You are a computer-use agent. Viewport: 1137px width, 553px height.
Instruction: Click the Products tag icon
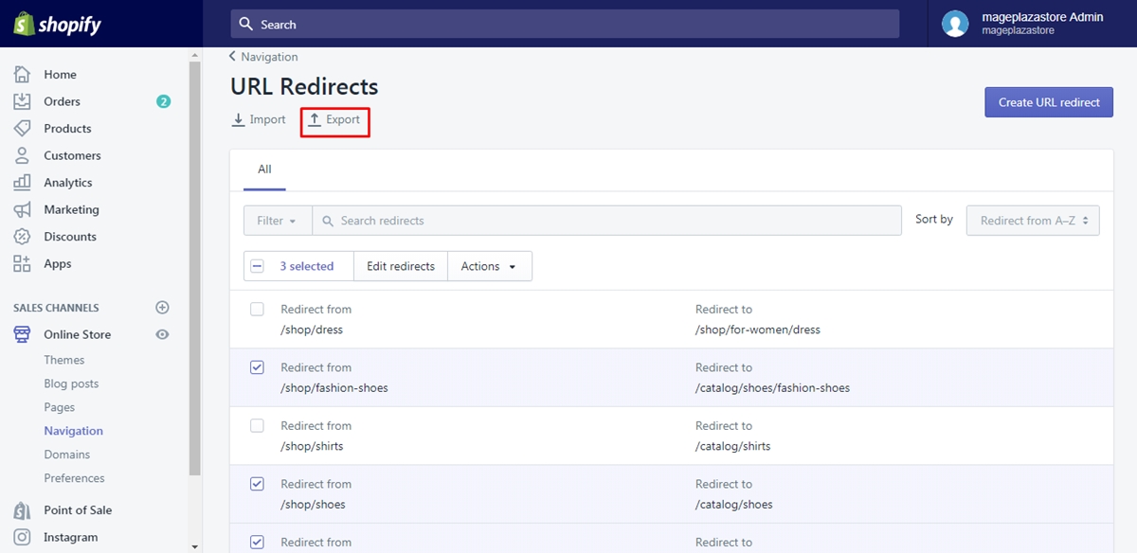coord(22,128)
